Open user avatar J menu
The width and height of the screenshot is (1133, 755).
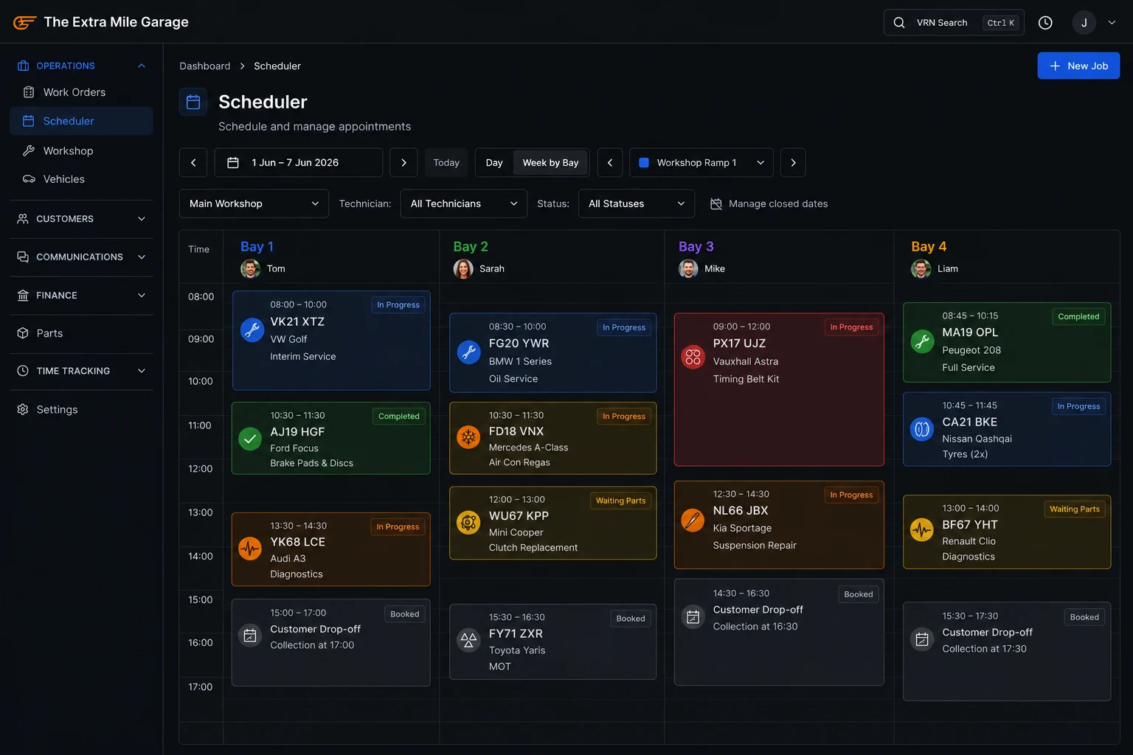pos(1084,23)
